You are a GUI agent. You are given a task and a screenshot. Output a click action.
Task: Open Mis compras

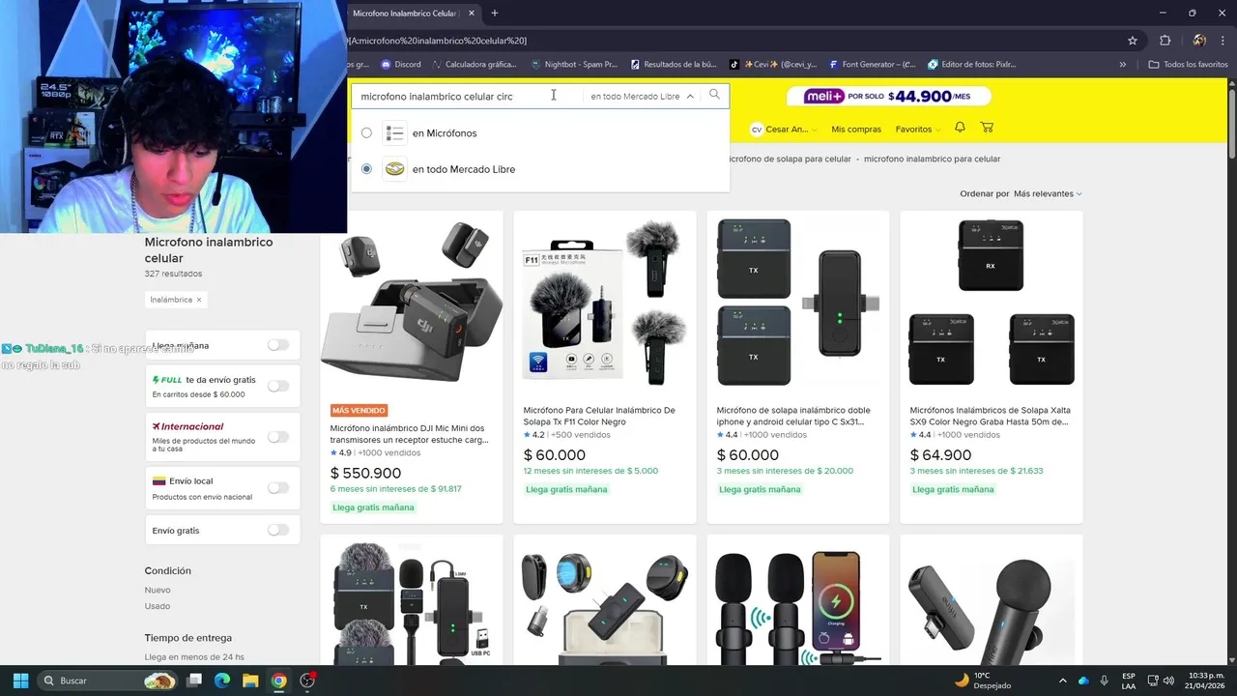[856, 129]
